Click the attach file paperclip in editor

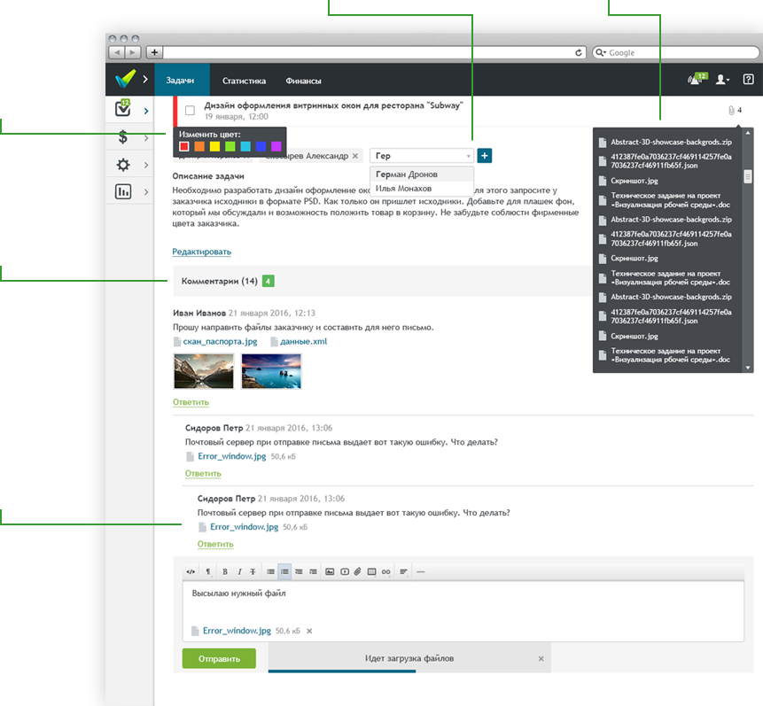pos(357,572)
